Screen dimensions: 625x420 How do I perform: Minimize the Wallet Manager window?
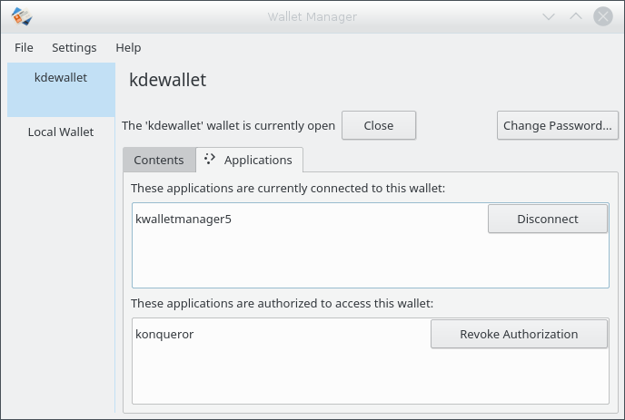coord(548,16)
